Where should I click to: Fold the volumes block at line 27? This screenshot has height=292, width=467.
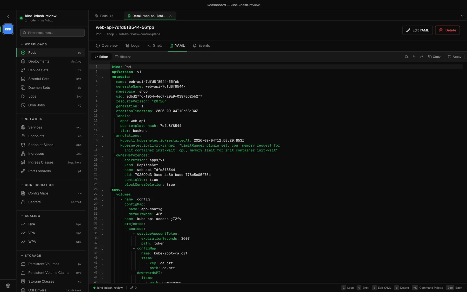(102, 195)
